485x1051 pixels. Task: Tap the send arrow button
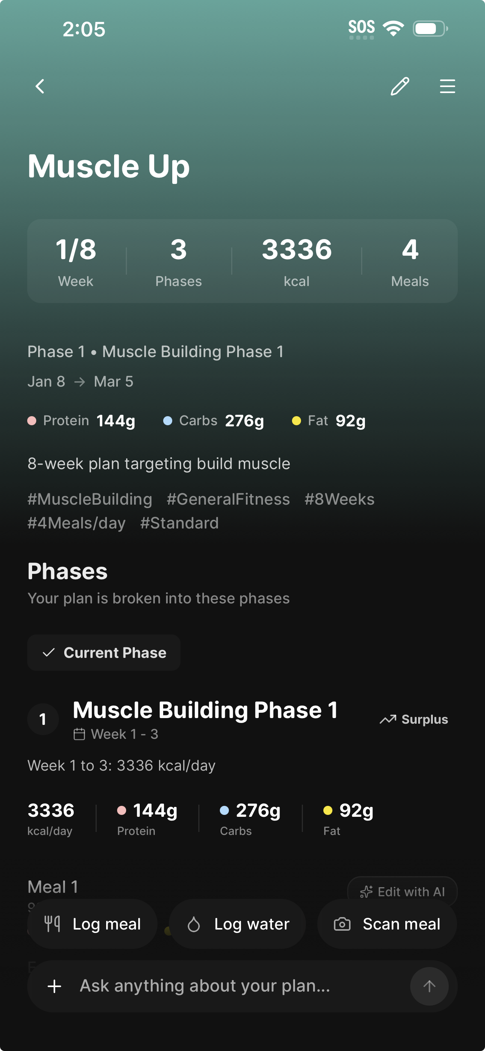click(429, 986)
